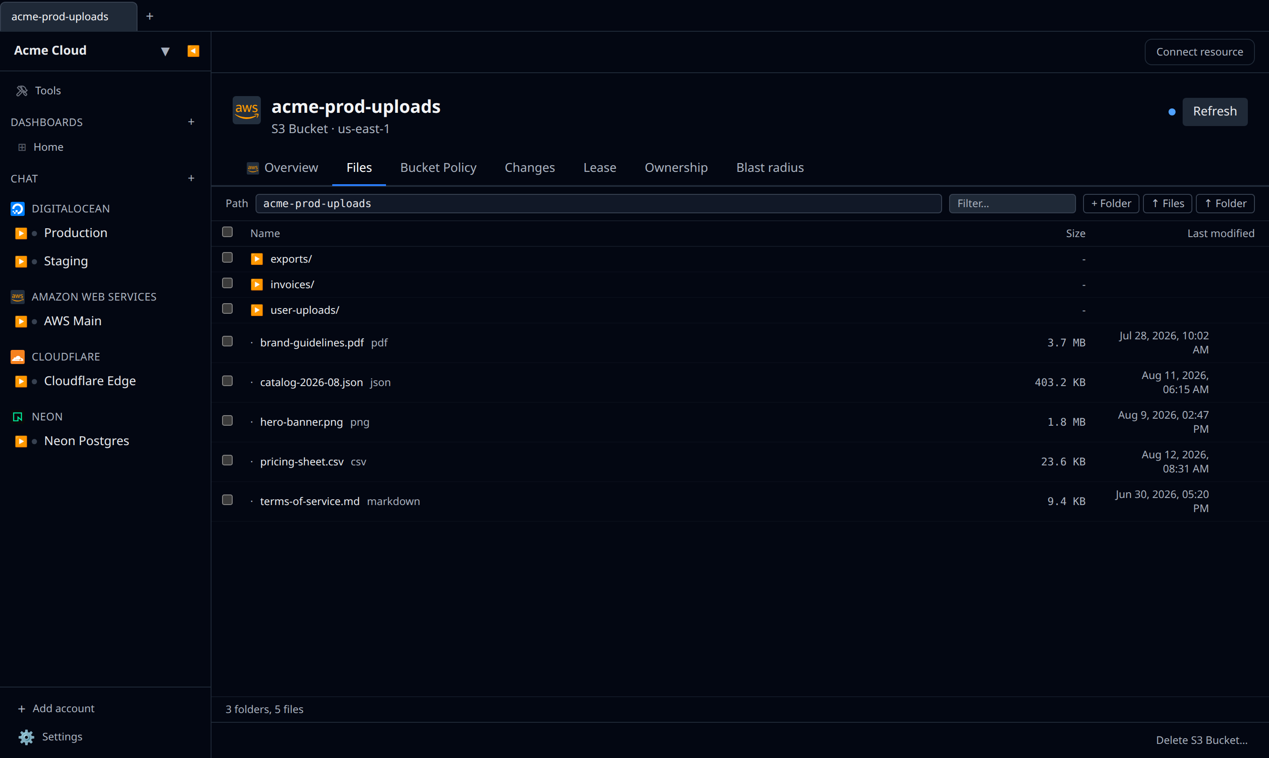
Task: Click the Home dashboard grid icon
Action: 22,148
